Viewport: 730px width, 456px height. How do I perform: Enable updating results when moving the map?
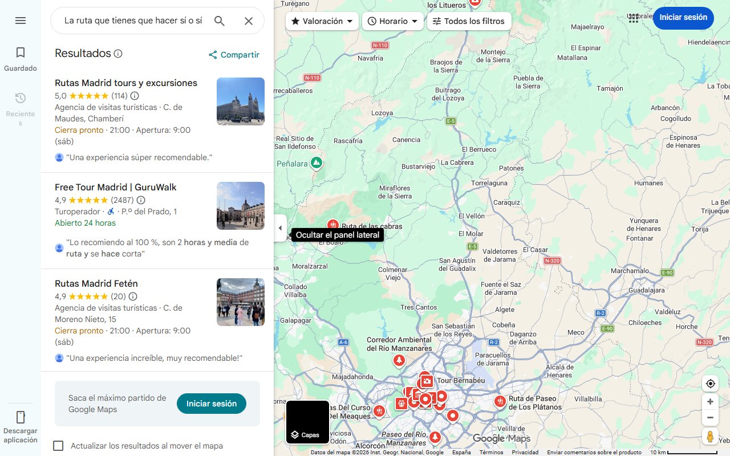(x=58, y=446)
